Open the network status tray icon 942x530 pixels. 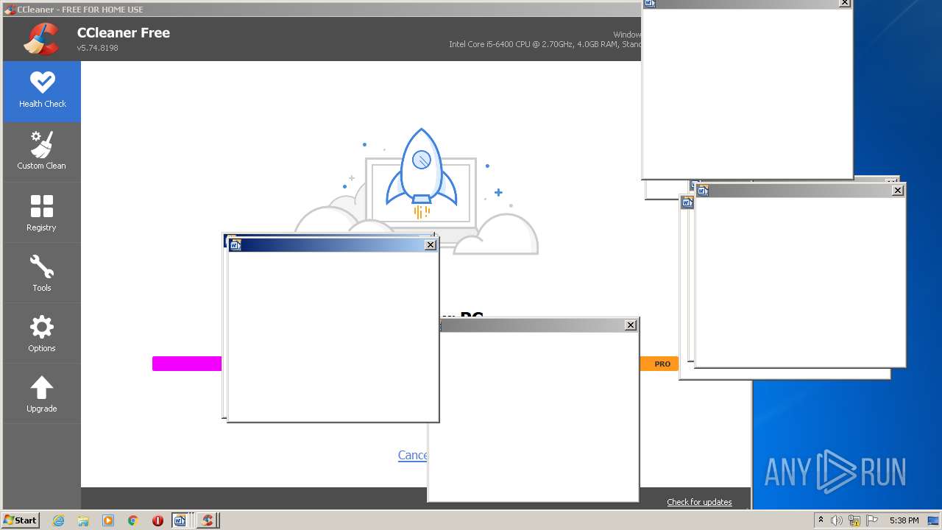point(854,520)
